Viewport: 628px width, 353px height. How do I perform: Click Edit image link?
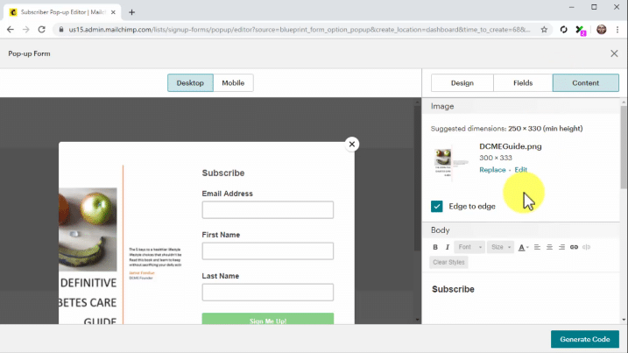coord(520,170)
